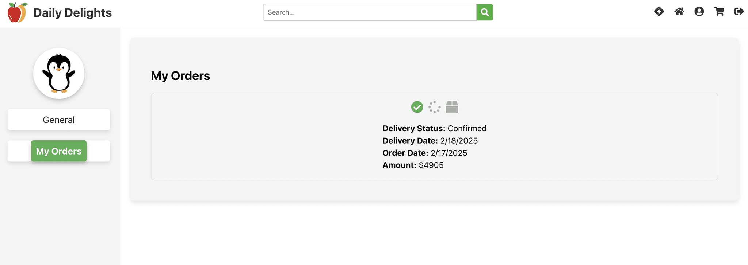
Task: Click the Amount $4905 line
Action: point(413,165)
